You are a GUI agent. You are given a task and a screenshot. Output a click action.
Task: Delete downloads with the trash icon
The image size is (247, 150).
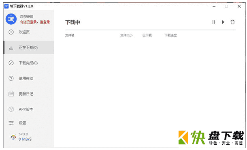coord(232,22)
